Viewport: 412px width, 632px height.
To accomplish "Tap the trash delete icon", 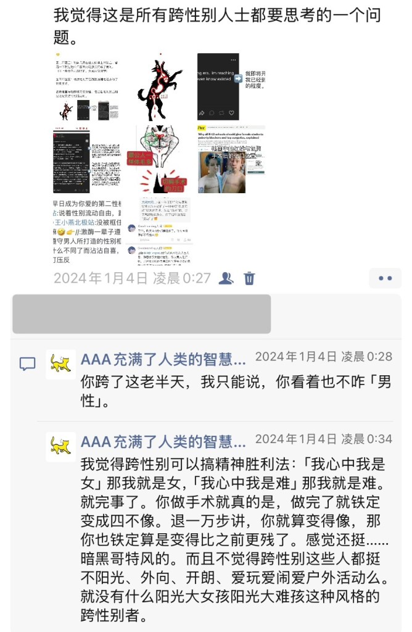I will (249, 278).
